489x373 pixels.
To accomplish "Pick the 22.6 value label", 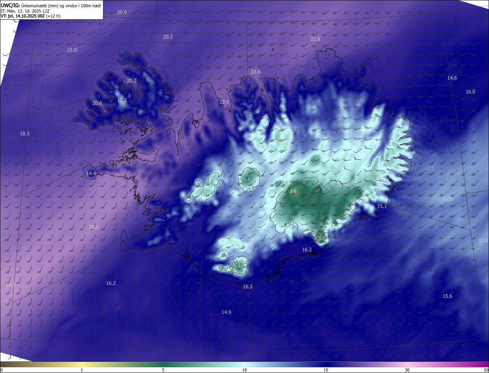I will coord(256,72).
